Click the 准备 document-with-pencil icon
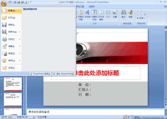The width and height of the screenshot is (167, 119). pos(4,46)
